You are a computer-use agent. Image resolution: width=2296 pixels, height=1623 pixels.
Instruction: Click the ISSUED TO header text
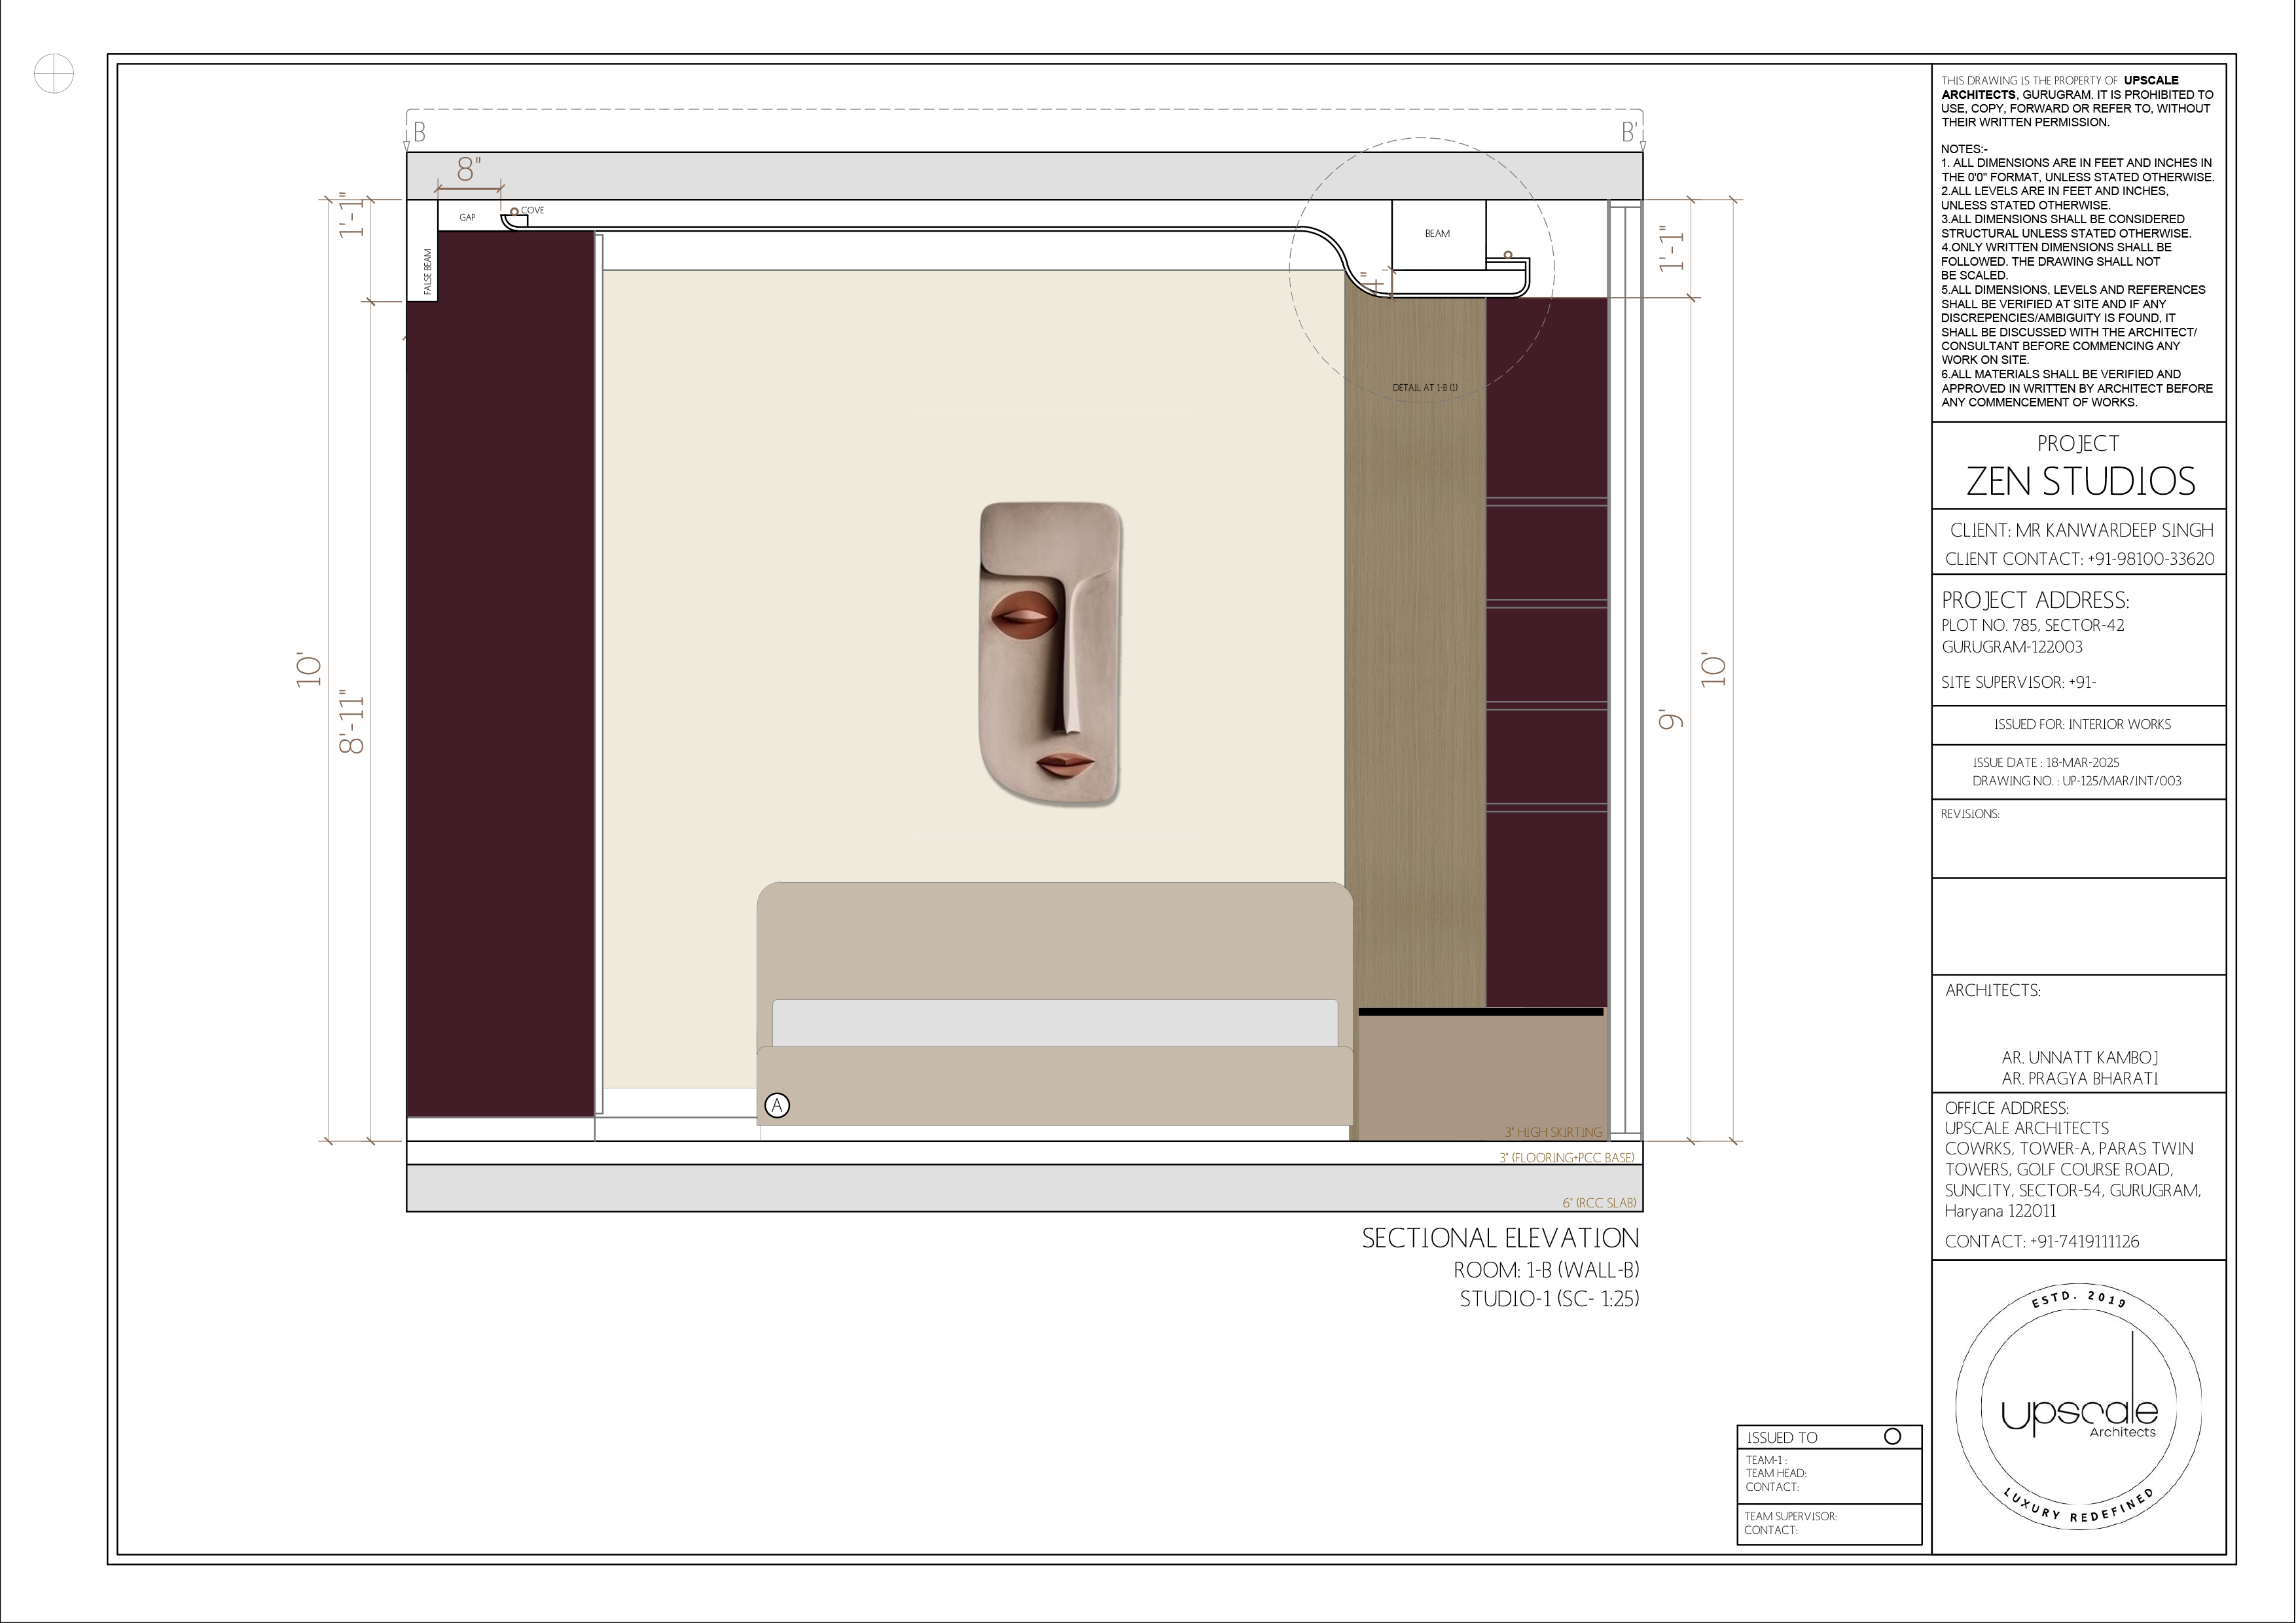[1782, 1438]
